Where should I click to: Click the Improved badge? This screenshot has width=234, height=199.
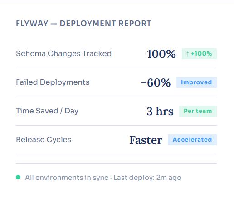196,82
